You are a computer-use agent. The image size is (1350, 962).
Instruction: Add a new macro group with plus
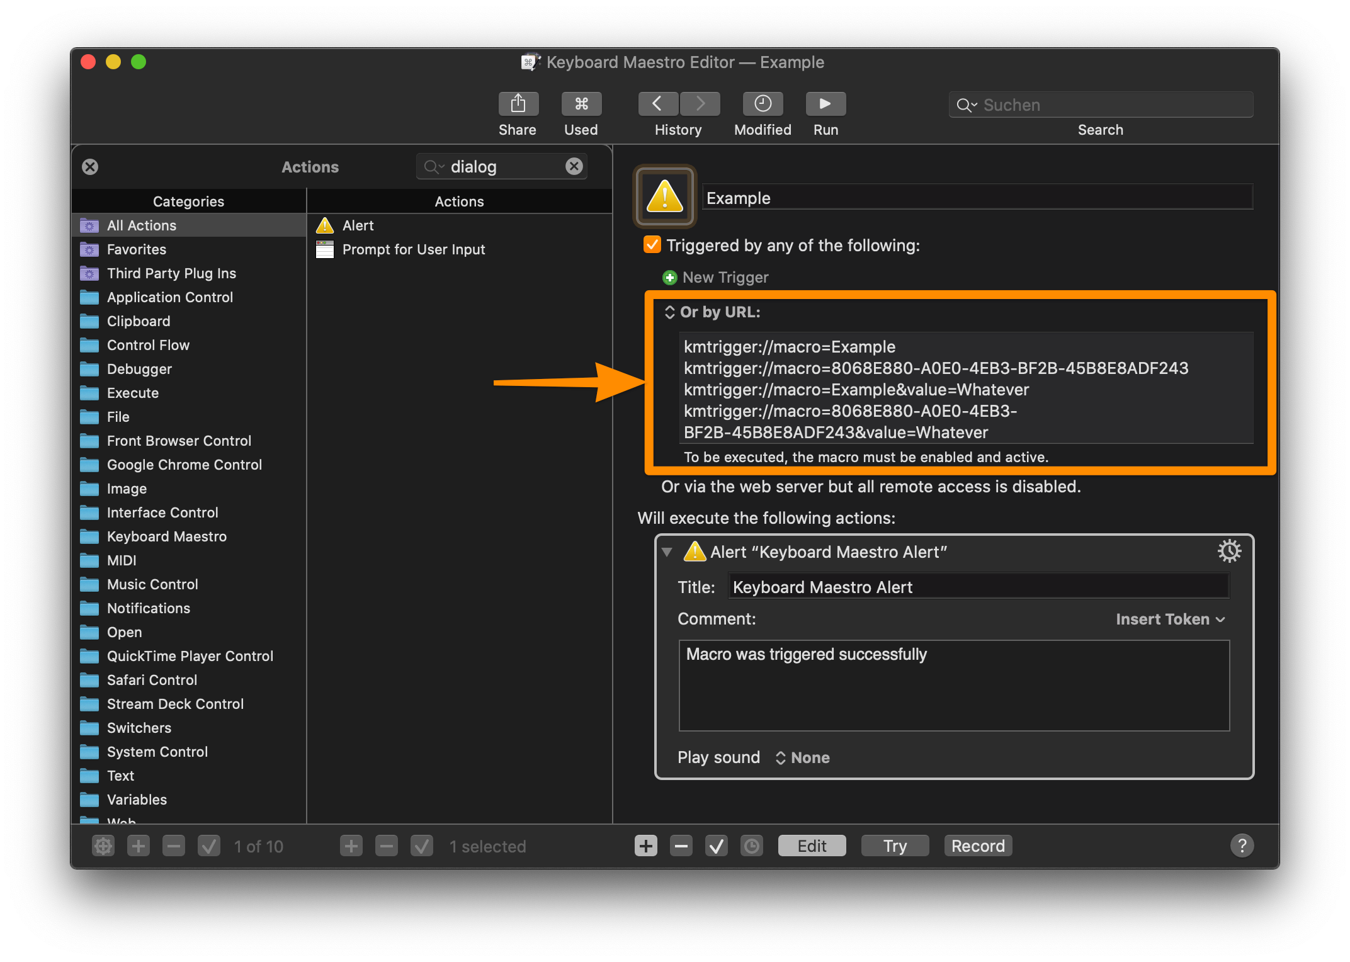click(x=139, y=846)
